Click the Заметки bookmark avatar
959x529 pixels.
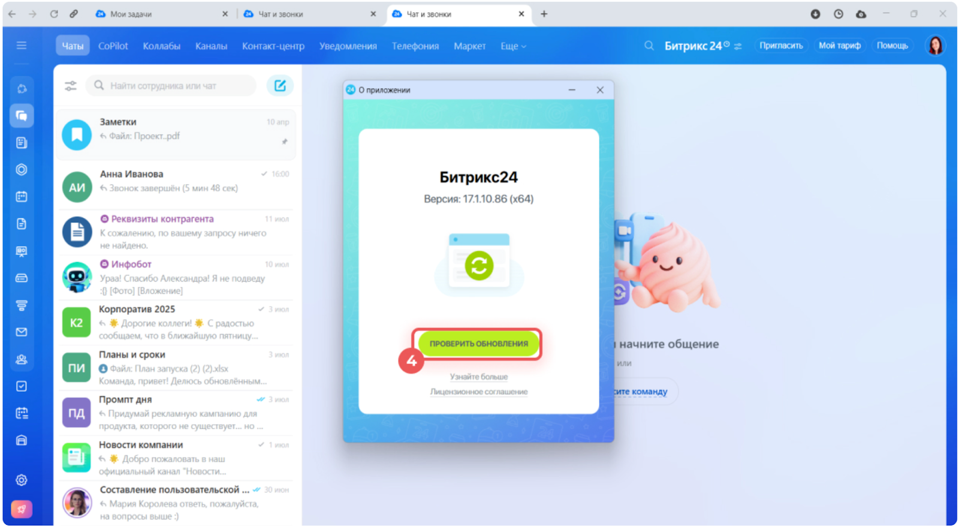(77, 135)
